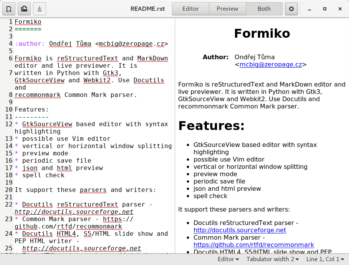Open the github.com/rtfd/recommonmark preview link
The image size is (349, 265).
[x=254, y=245]
